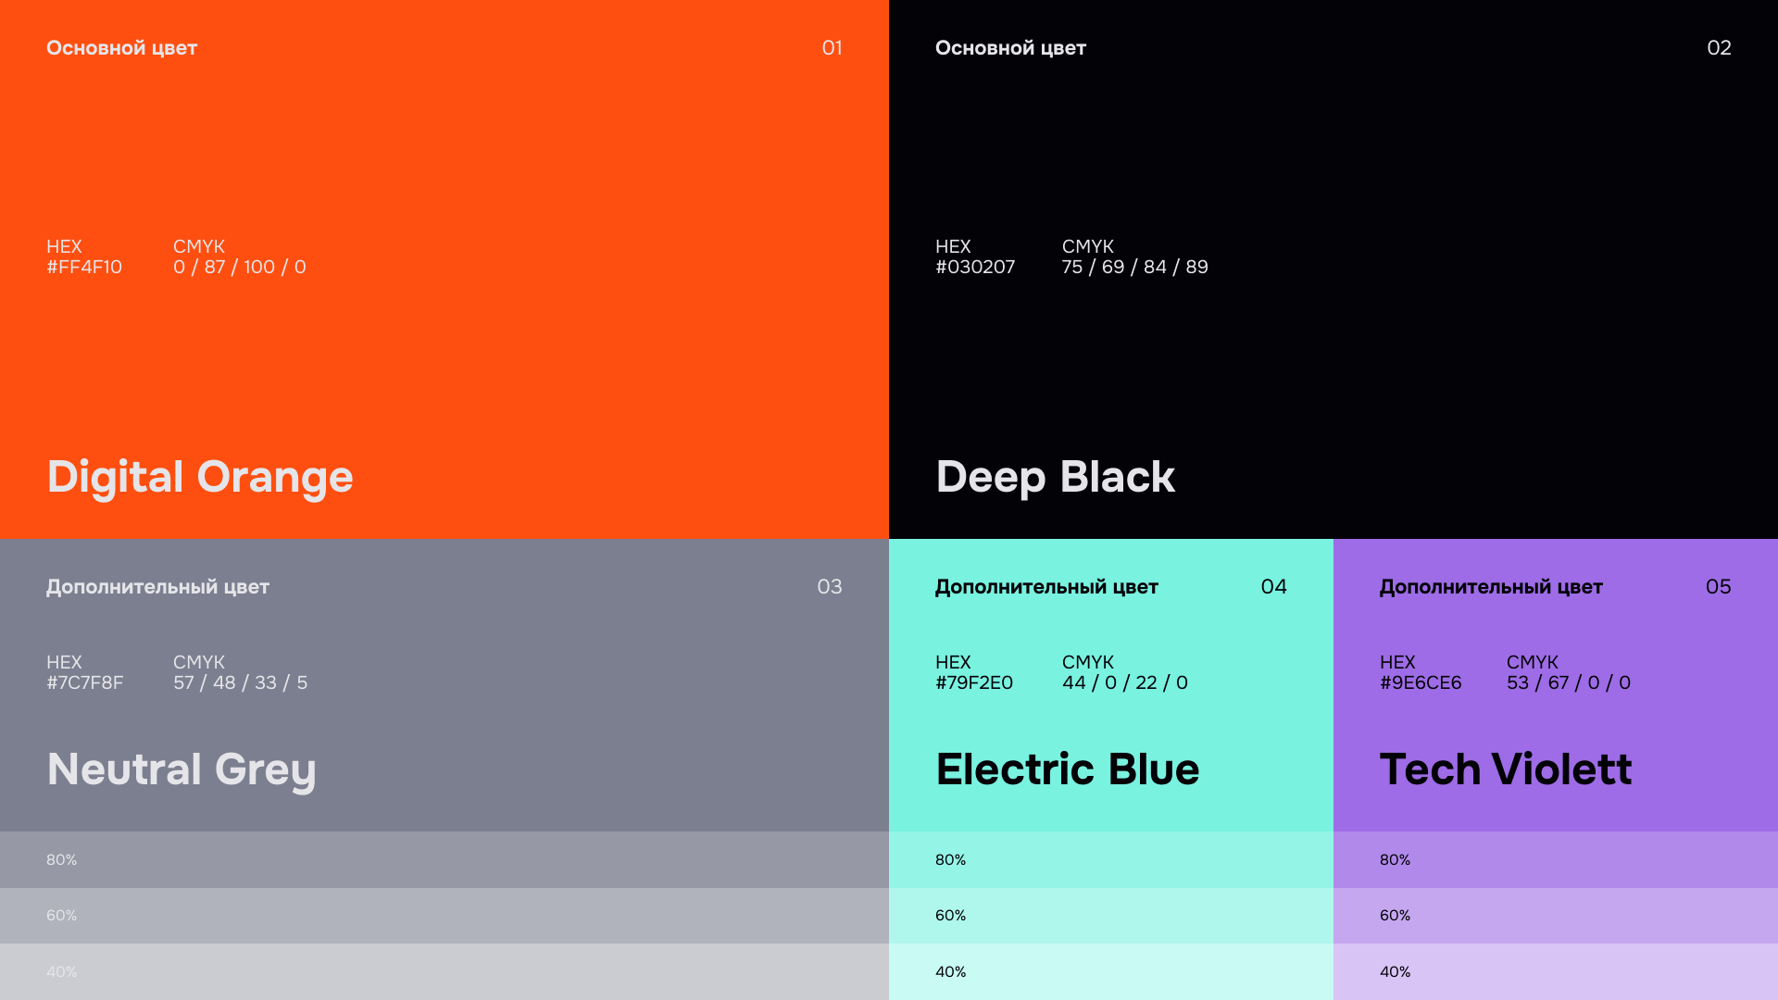Screen dimensions: 1778x1000
Task: Select the Deep Black color name
Action: 1055,478
